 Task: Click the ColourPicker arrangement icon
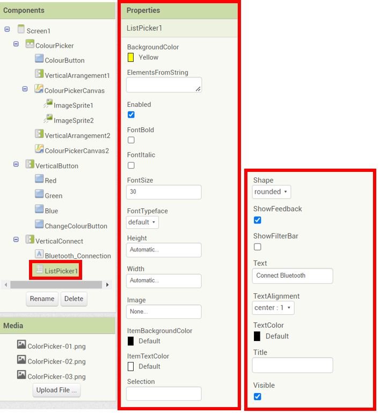(x=30, y=44)
